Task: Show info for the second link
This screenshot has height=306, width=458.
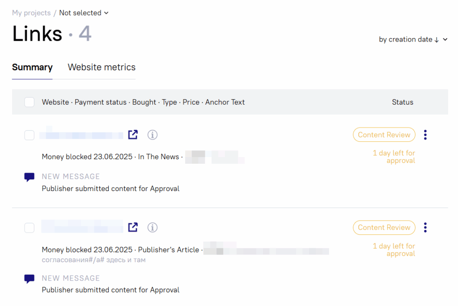Action: click(x=153, y=227)
